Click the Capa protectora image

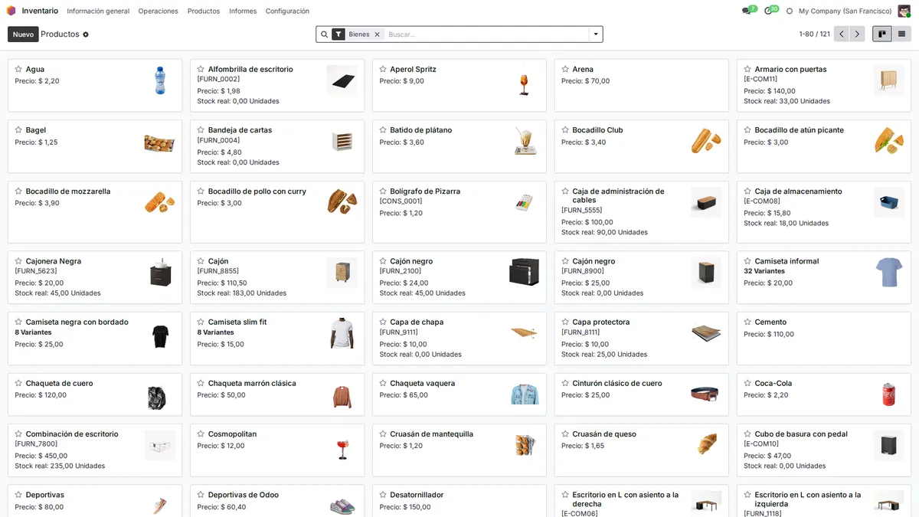706,333
